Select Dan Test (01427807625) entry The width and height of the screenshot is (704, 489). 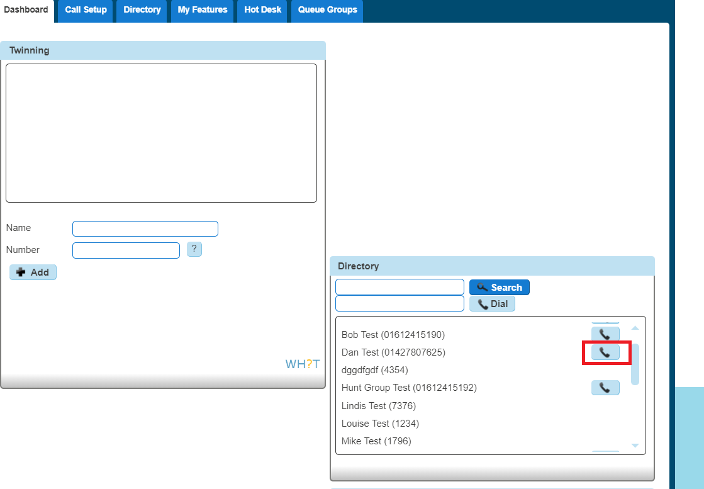[393, 352]
